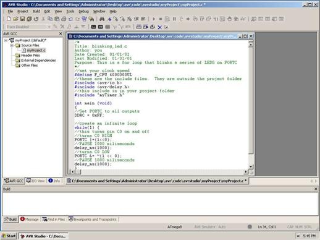Maximize the code editor child window

click(x=245, y=36)
